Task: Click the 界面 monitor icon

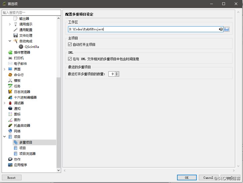Action: (10, 69)
